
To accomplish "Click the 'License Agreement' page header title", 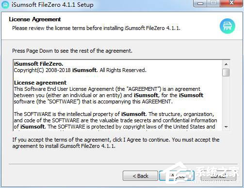I will click(35, 19).
